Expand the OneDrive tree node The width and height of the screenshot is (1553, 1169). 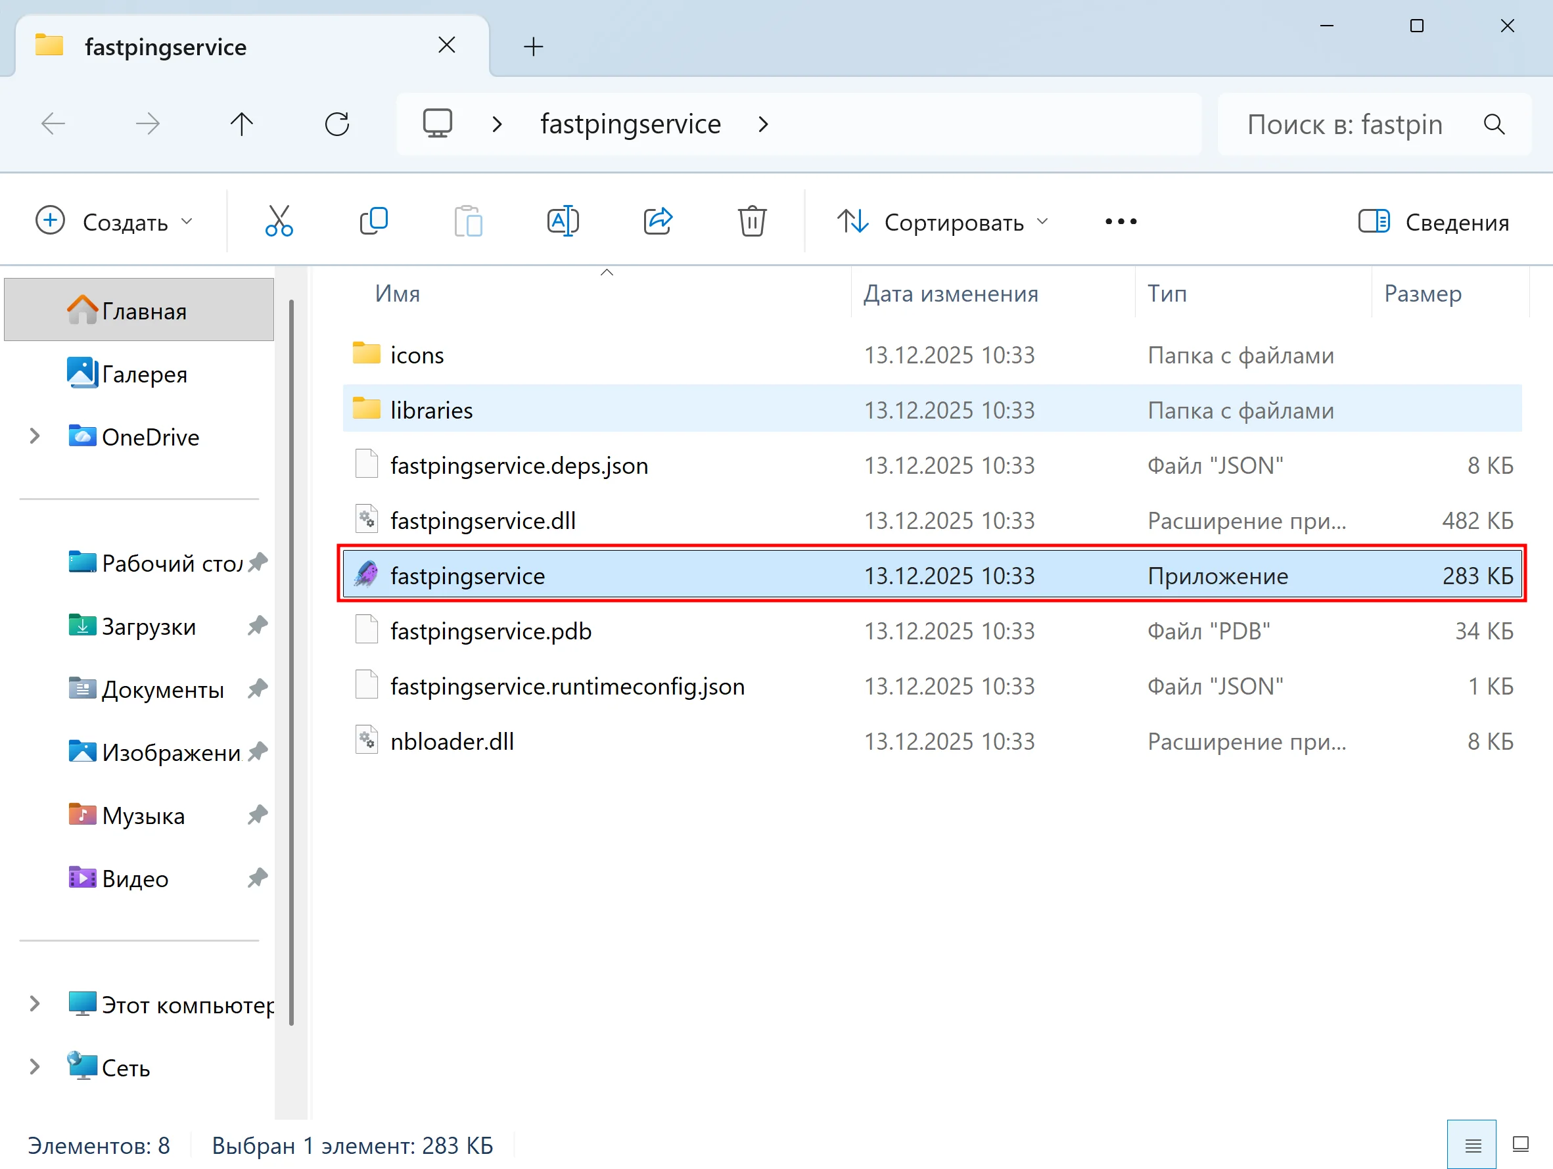click(x=34, y=437)
